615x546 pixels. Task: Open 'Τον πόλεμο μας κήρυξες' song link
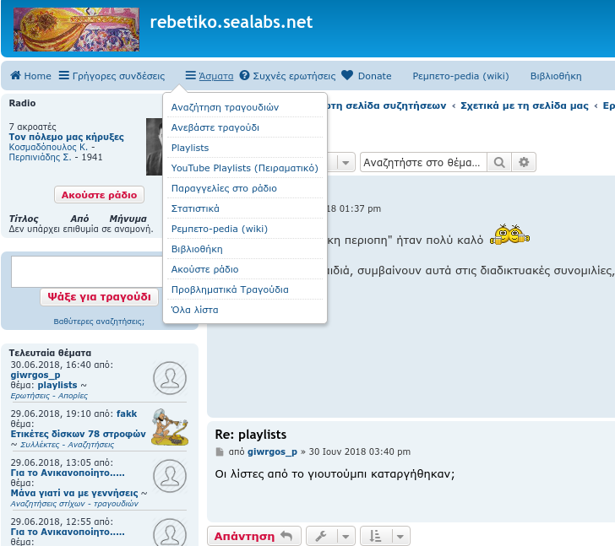click(x=67, y=137)
